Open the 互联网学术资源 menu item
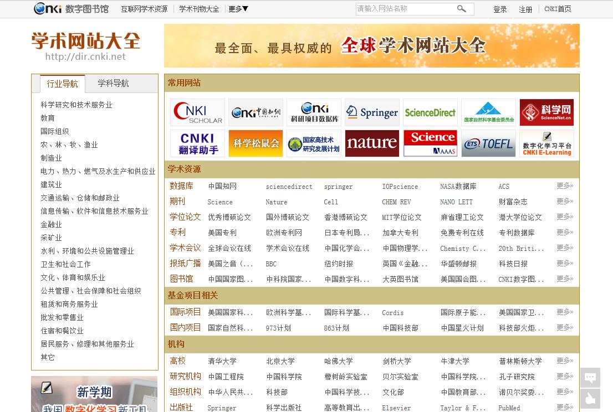613x412 pixels. point(144,9)
